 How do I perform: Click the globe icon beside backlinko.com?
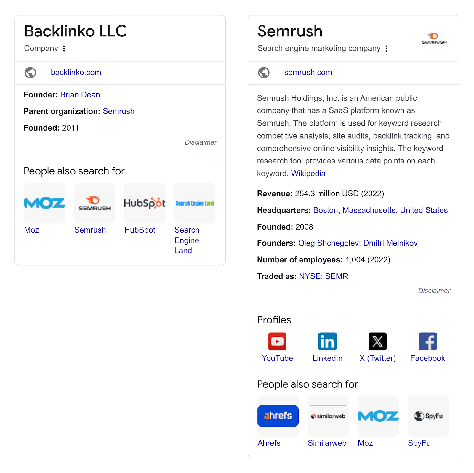(x=31, y=73)
